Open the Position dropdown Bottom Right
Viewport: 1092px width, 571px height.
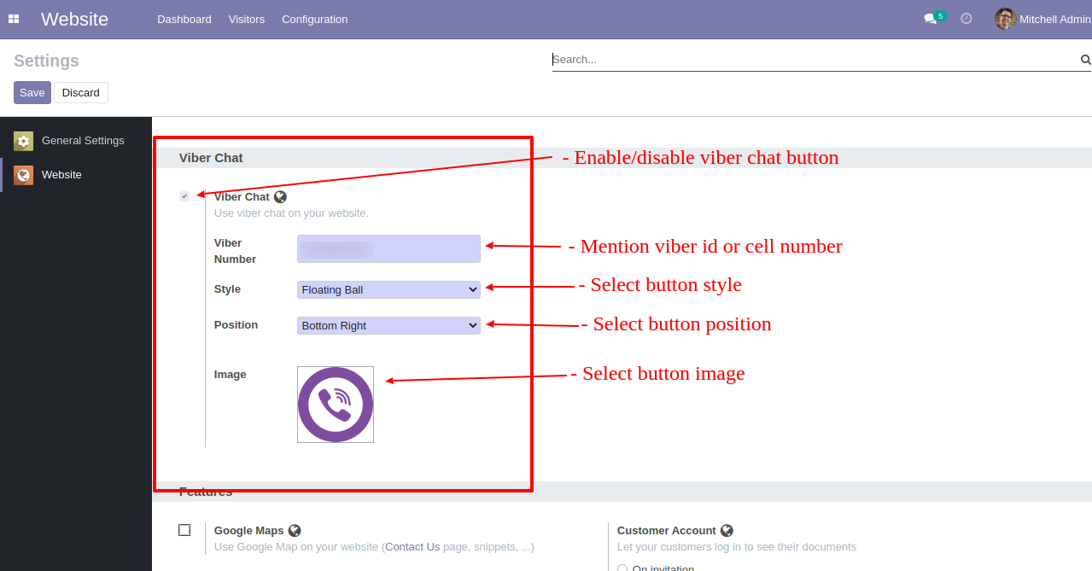pos(388,326)
